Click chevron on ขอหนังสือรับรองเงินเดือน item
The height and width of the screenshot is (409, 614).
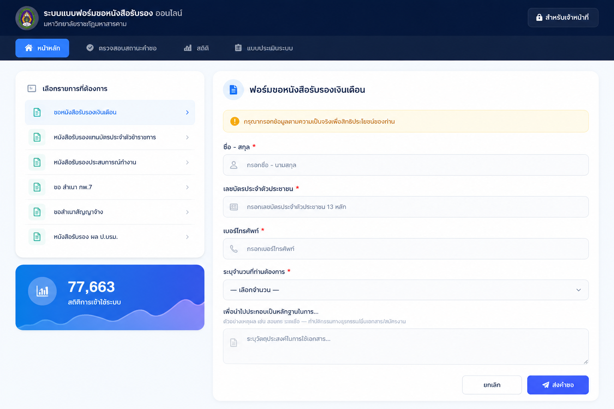coord(187,113)
